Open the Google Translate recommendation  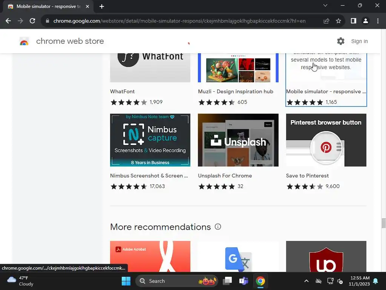[x=238, y=256]
